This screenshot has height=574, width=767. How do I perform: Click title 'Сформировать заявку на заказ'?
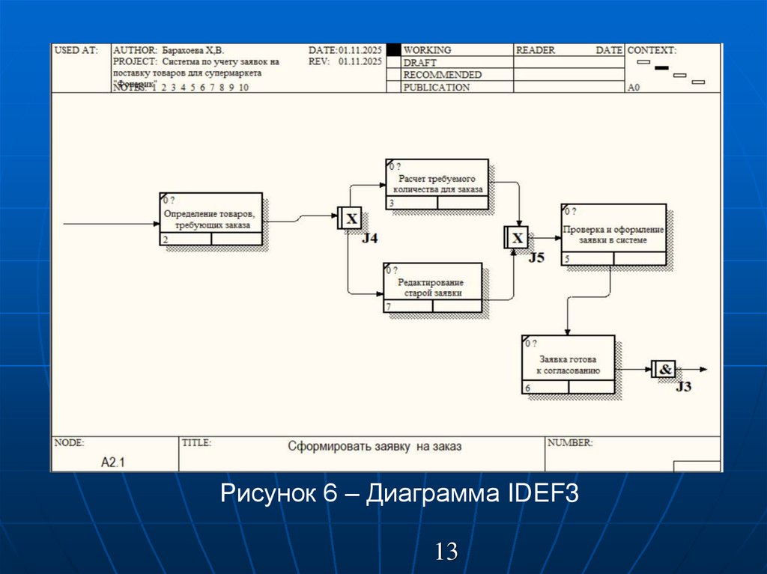[x=375, y=446]
